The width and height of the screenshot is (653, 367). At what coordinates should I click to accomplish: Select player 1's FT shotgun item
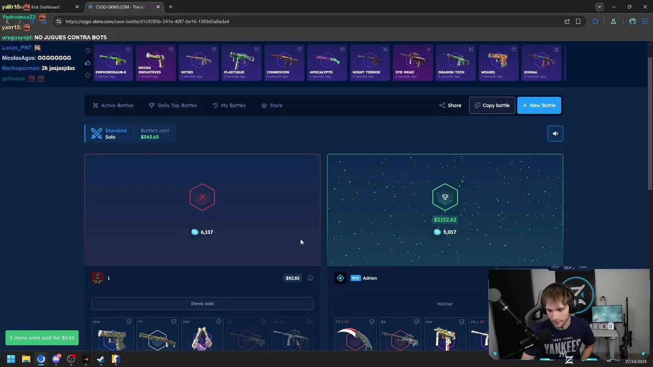pos(157,335)
